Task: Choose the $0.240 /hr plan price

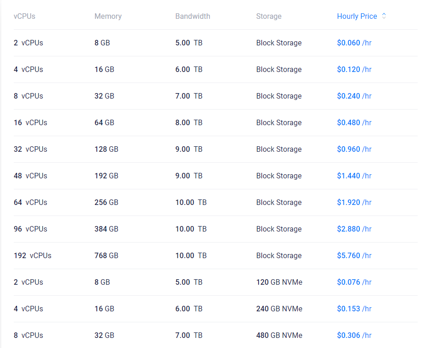Action: tap(354, 96)
